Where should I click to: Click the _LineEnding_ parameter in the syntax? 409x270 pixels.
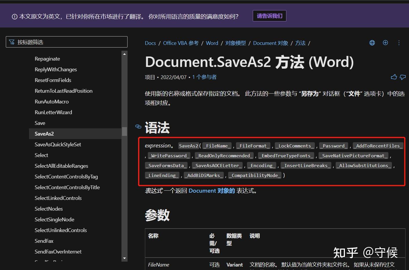click(162, 175)
